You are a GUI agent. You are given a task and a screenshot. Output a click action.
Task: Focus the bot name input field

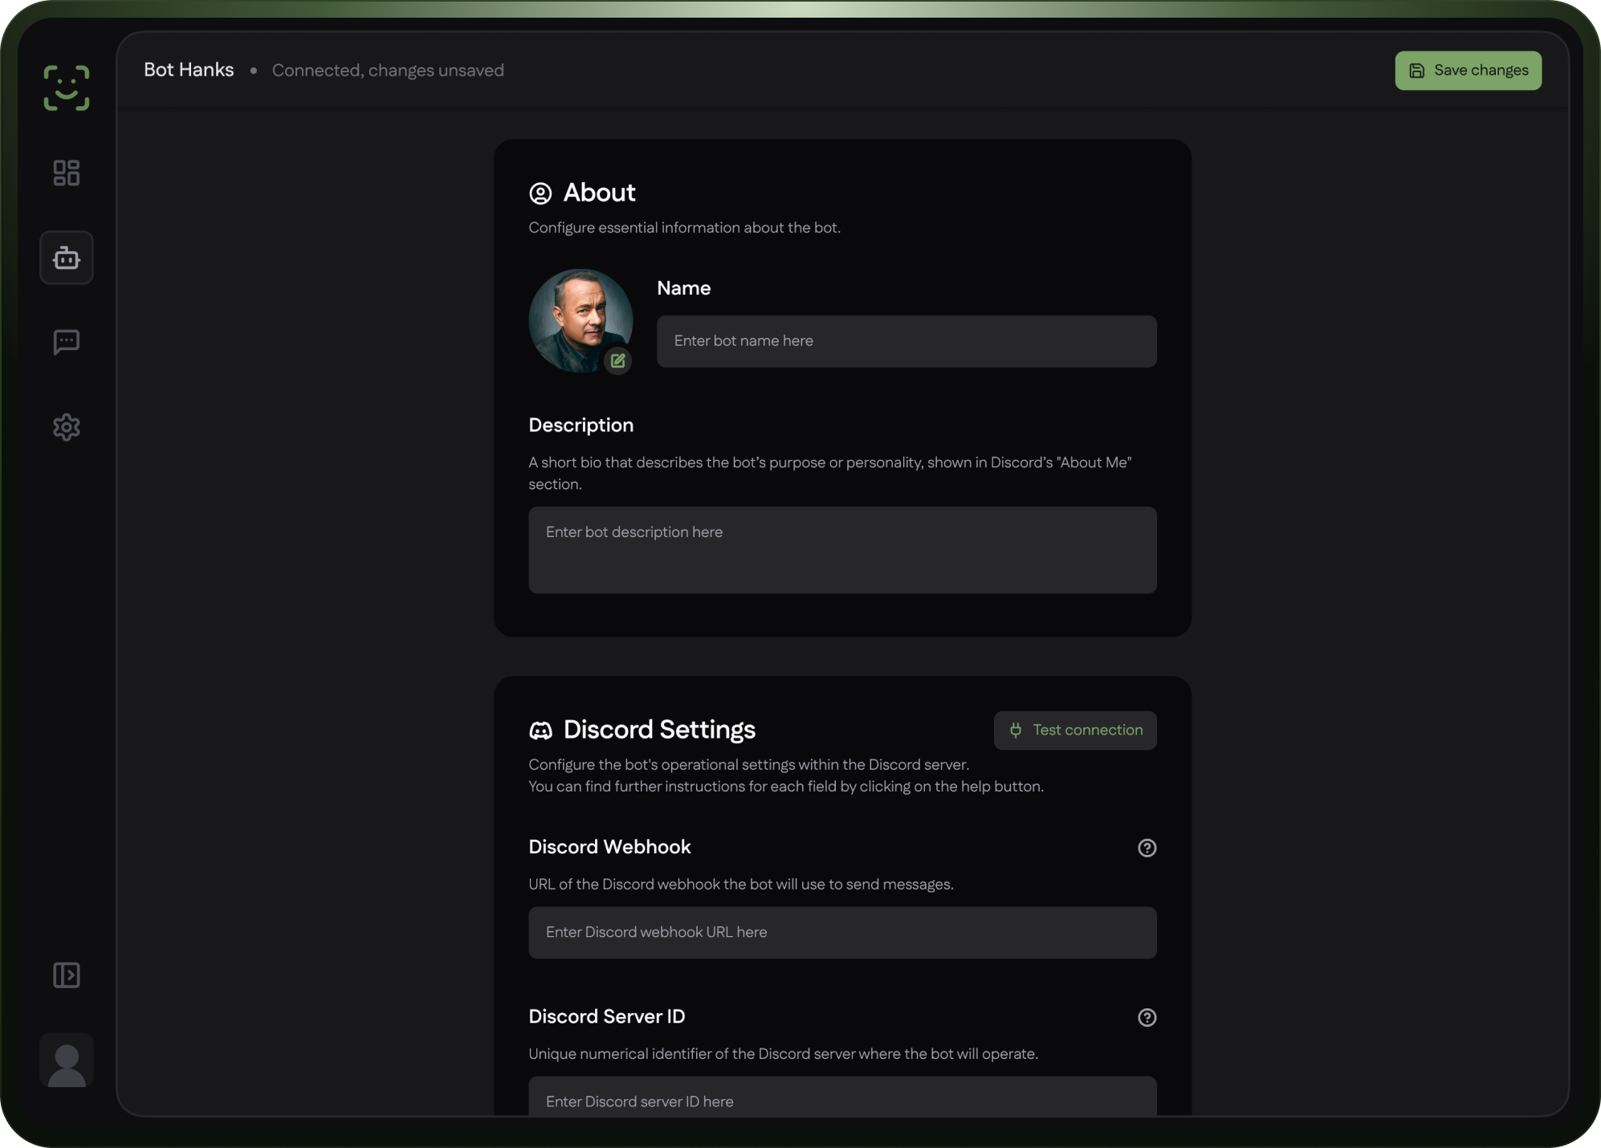coord(906,341)
